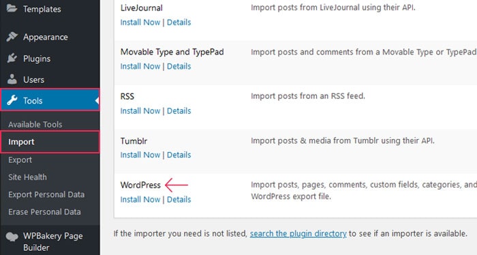
Task: View Details for WordPress importer
Action: click(179, 199)
